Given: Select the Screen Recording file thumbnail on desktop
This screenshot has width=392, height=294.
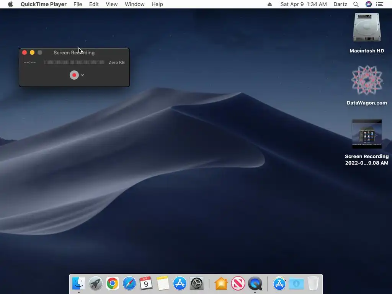Looking at the screenshot, I should coord(367,134).
